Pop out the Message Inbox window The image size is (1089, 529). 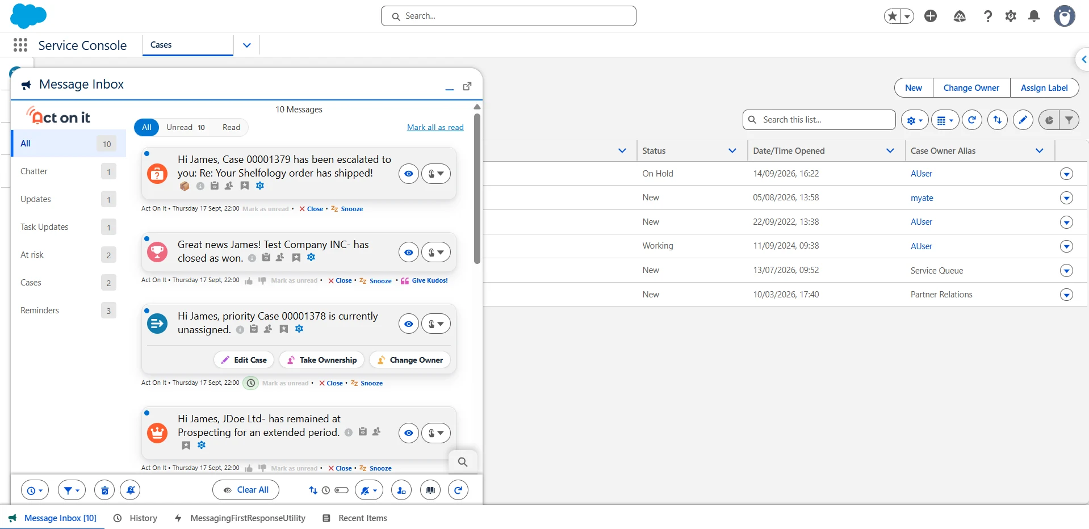coord(467,86)
